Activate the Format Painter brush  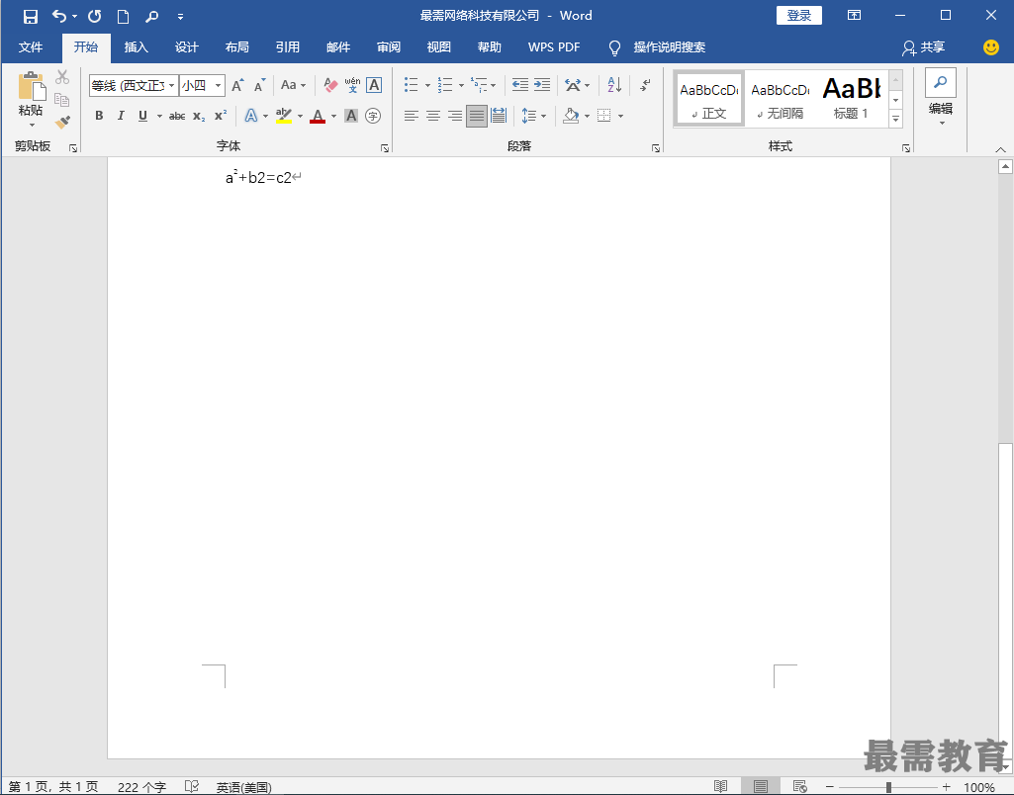pyautogui.click(x=62, y=122)
